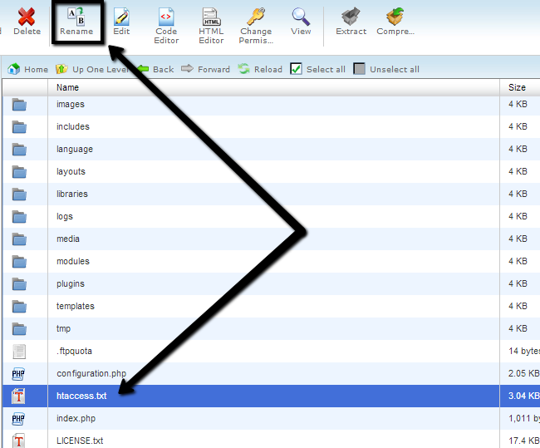Select the configuration.php file
The height and width of the screenshot is (448, 540).
click(x=91, y=373)
